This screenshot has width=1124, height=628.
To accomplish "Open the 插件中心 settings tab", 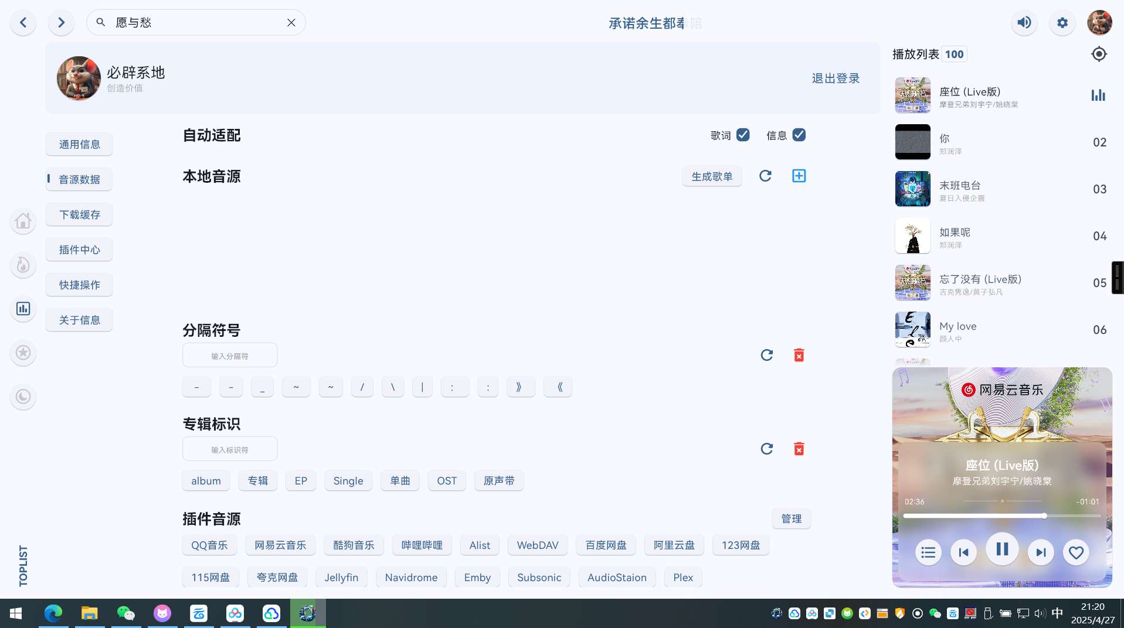I will pos(79,250).
